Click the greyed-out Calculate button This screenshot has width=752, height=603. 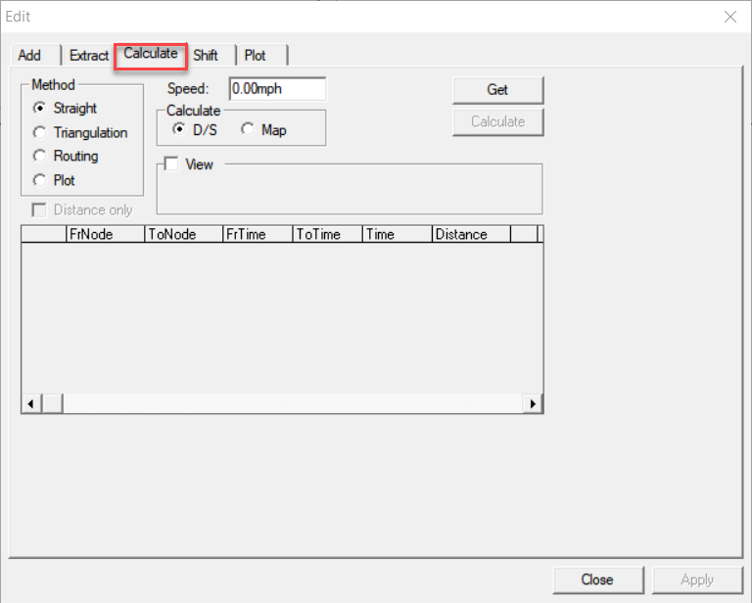(x=497, y=121)
